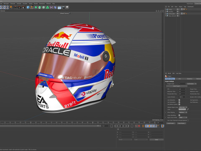Viewport: 201px width, 151px height.
Task: Select the Project Settings tab
Action: tap(170, 79)
